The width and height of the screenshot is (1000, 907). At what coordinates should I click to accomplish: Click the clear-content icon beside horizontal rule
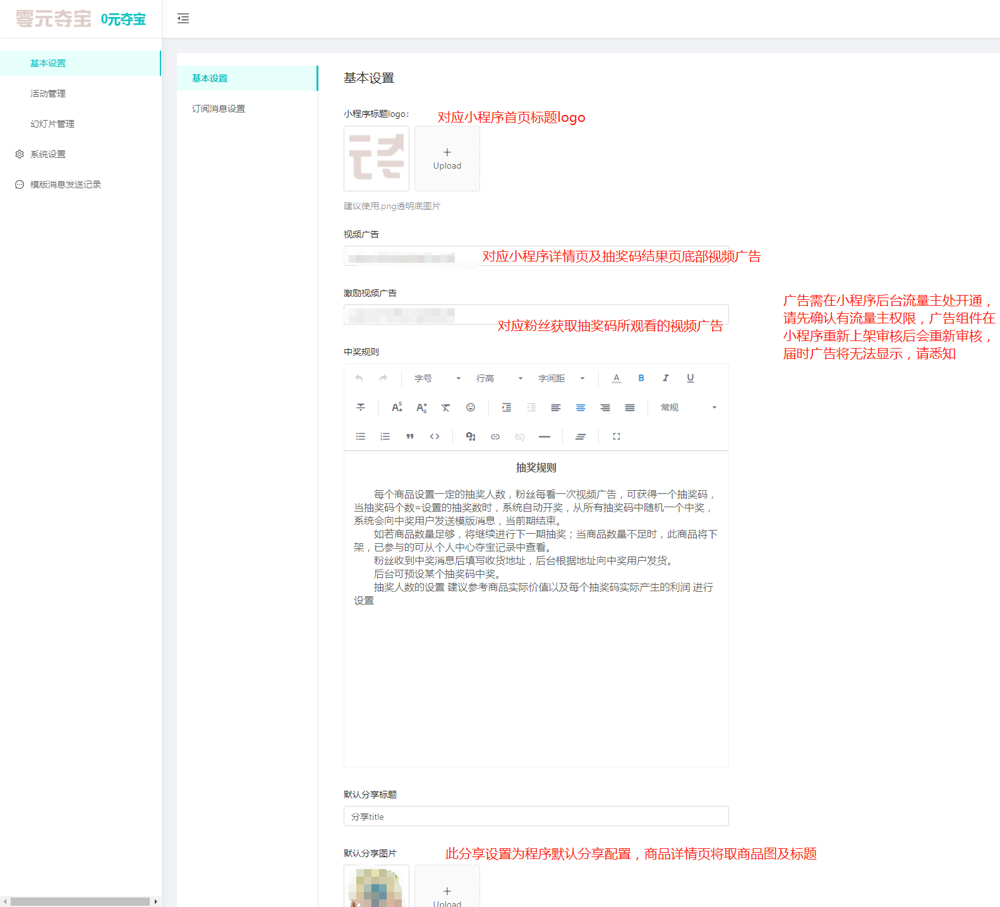581,436
